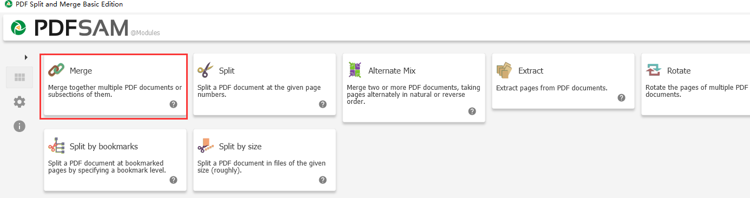Click the Alternate Mix arrows icon
750x198 pixels.
click(354, 70)
